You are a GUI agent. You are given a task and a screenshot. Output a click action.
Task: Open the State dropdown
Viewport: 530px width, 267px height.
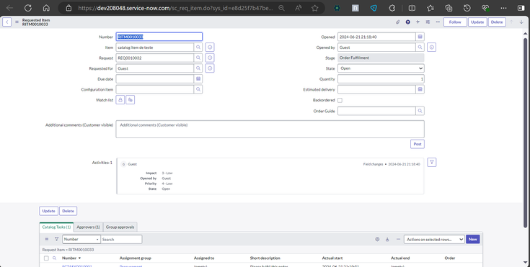coord(381,68)
